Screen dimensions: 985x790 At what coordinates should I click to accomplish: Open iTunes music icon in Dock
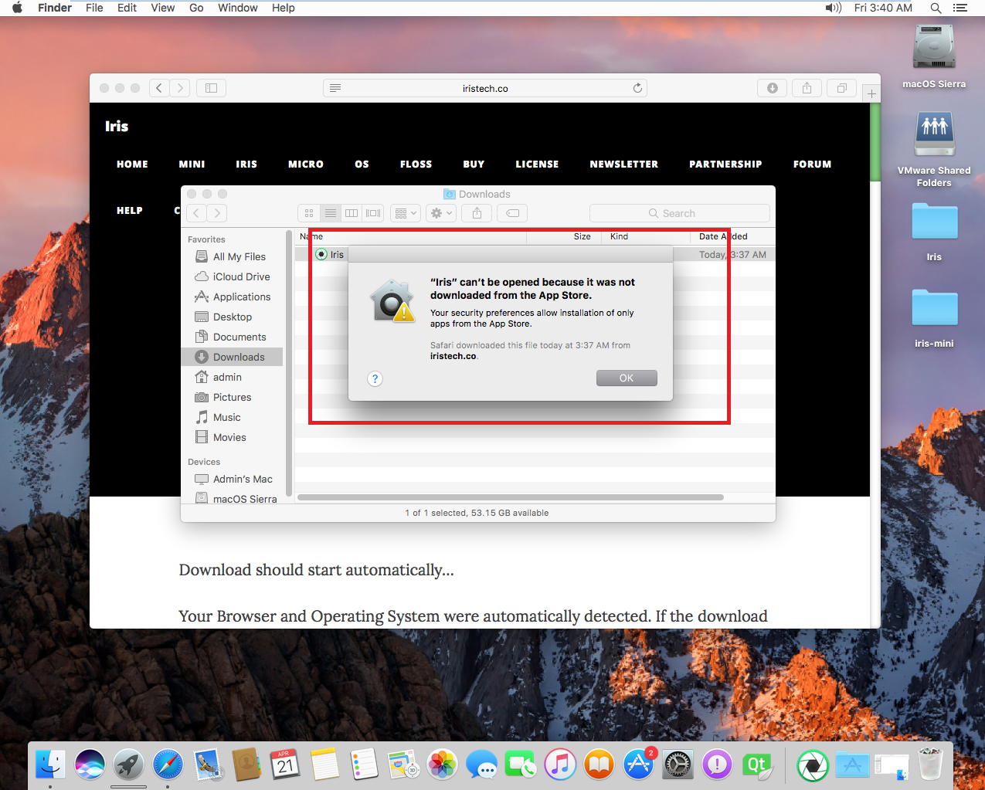560,765
